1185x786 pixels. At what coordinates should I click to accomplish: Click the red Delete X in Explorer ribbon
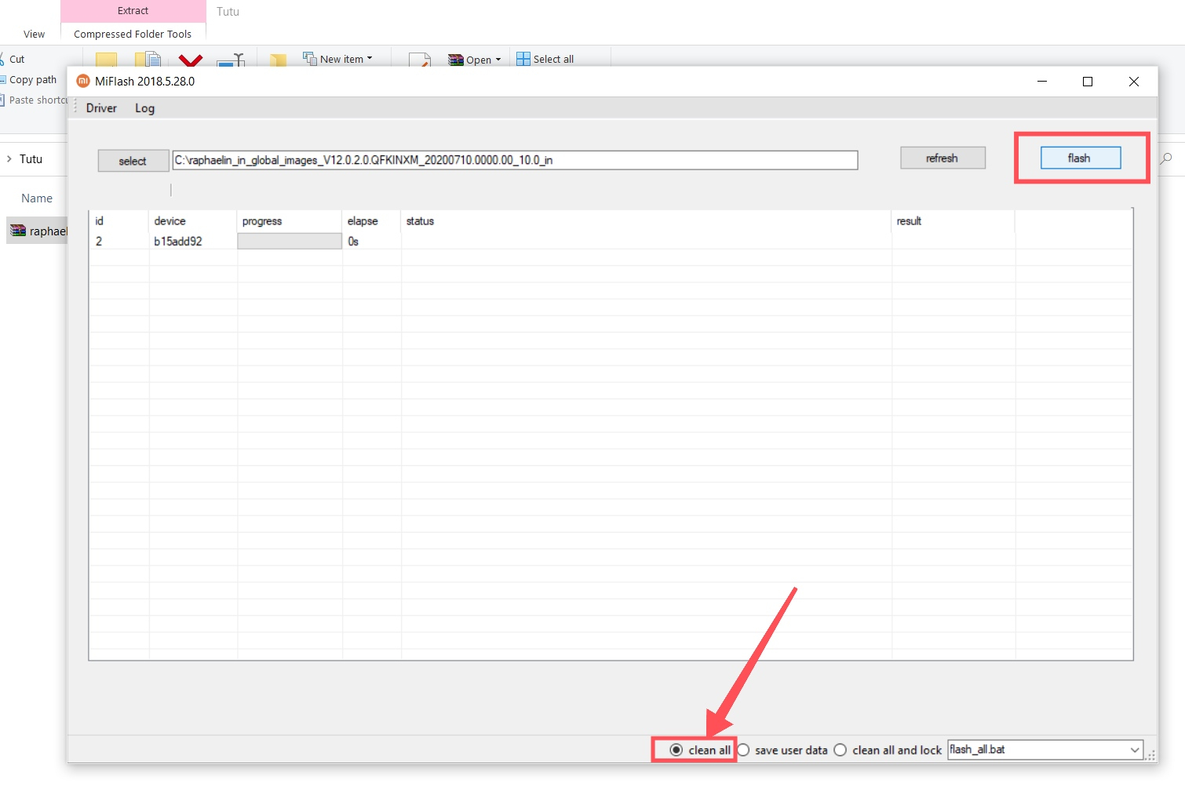(191, 60)
